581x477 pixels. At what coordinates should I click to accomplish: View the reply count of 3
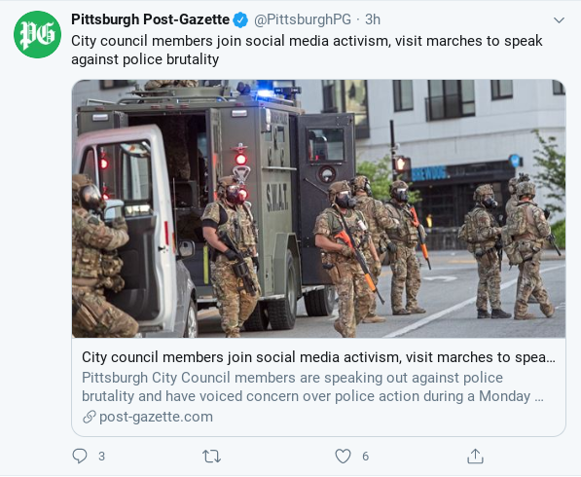click(101, 457)
